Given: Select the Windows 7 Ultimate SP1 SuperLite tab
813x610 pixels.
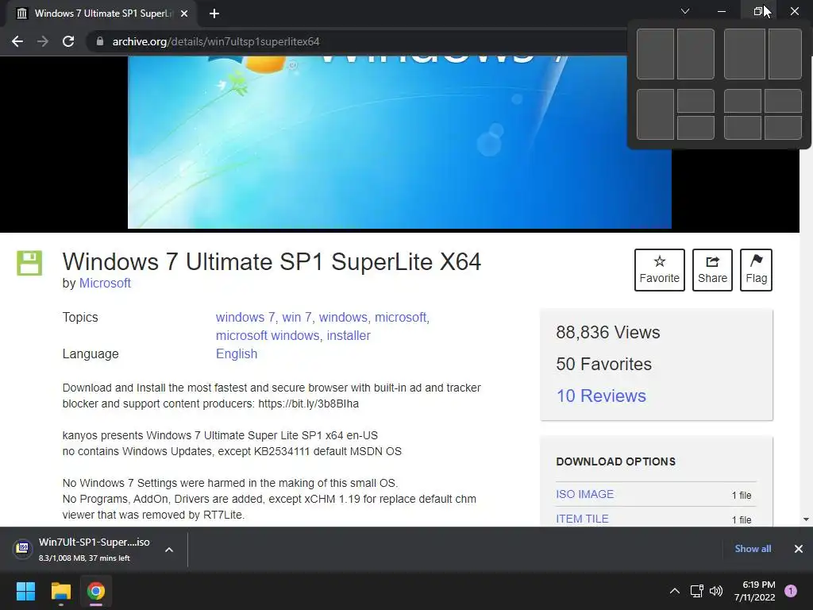Looking at the screenshot, I should coord(102,14).
